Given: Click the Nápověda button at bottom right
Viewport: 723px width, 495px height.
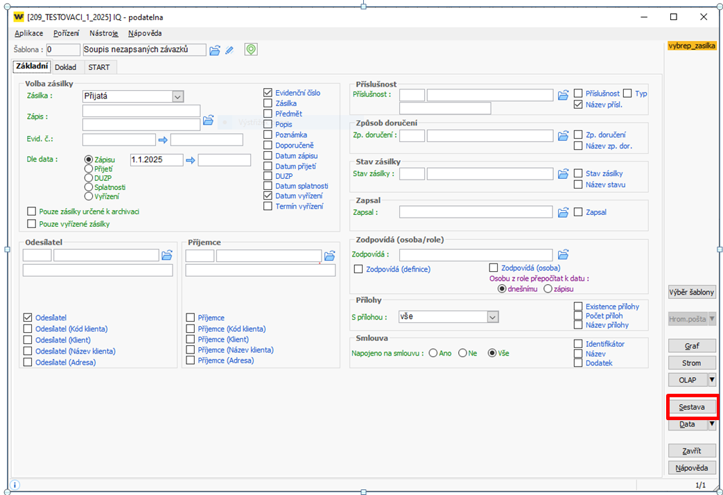Looking at the screenshot, I should (x=692, y=468).
